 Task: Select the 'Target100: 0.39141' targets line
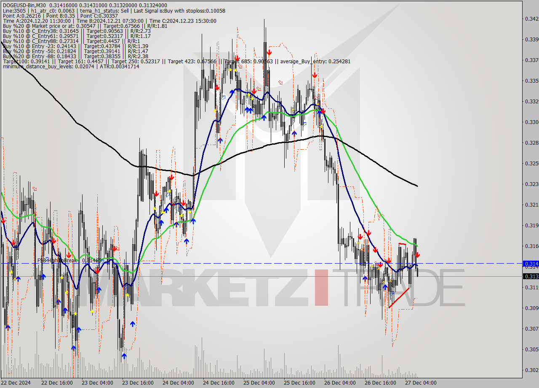click(176, 61)
